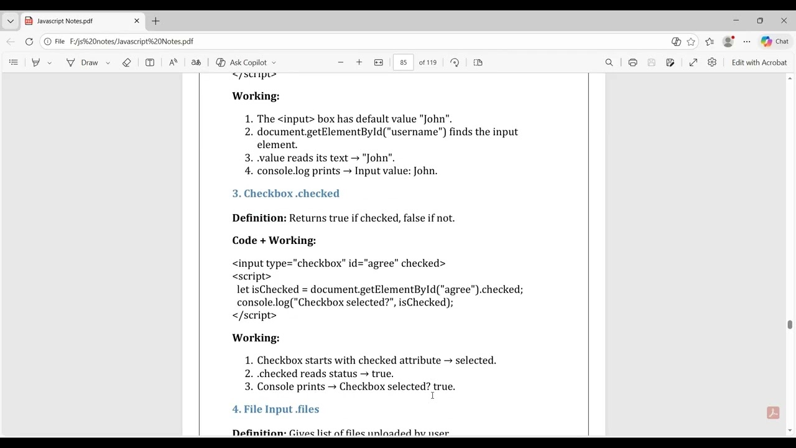Click the line '.value reads its text → "John".'
This screenshot has height=448, width=796.
[326, 158]
